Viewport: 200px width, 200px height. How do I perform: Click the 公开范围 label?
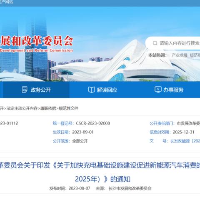click(61, 141)
